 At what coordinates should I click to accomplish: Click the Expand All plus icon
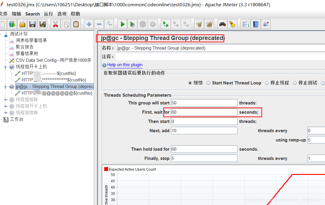pyautogui.click(x=89, y=24)
